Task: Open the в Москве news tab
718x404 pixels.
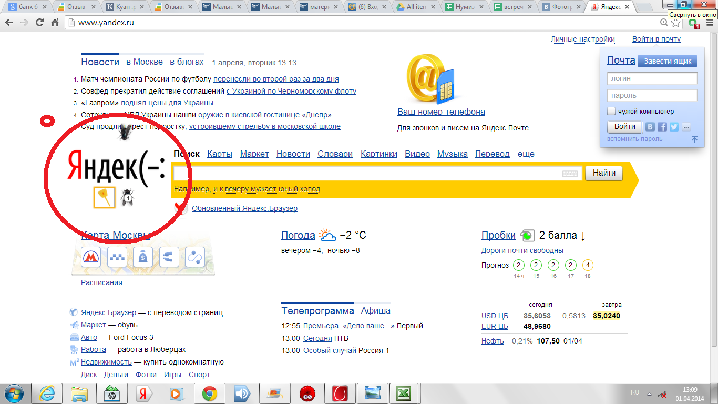Action: click(145, 62)
